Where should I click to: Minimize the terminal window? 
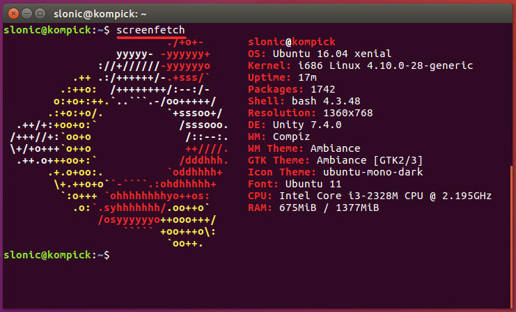coord(26,14)
